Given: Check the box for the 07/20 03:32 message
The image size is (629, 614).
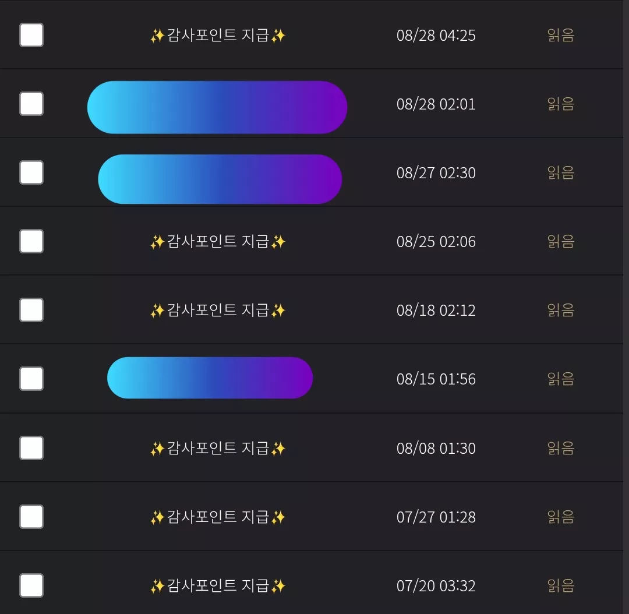Looking at the screenshot, I should [31, 585].
